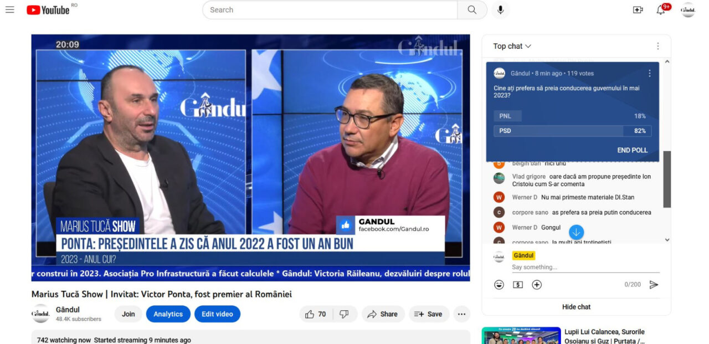
Task: Open poll options three-dot menu
Action: tap(650, 73)
